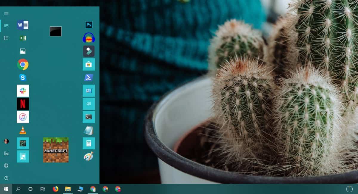Viewport: 358px width, 194px height.
Task: Select the Pinned tiles view
Action: coord(6,26)
